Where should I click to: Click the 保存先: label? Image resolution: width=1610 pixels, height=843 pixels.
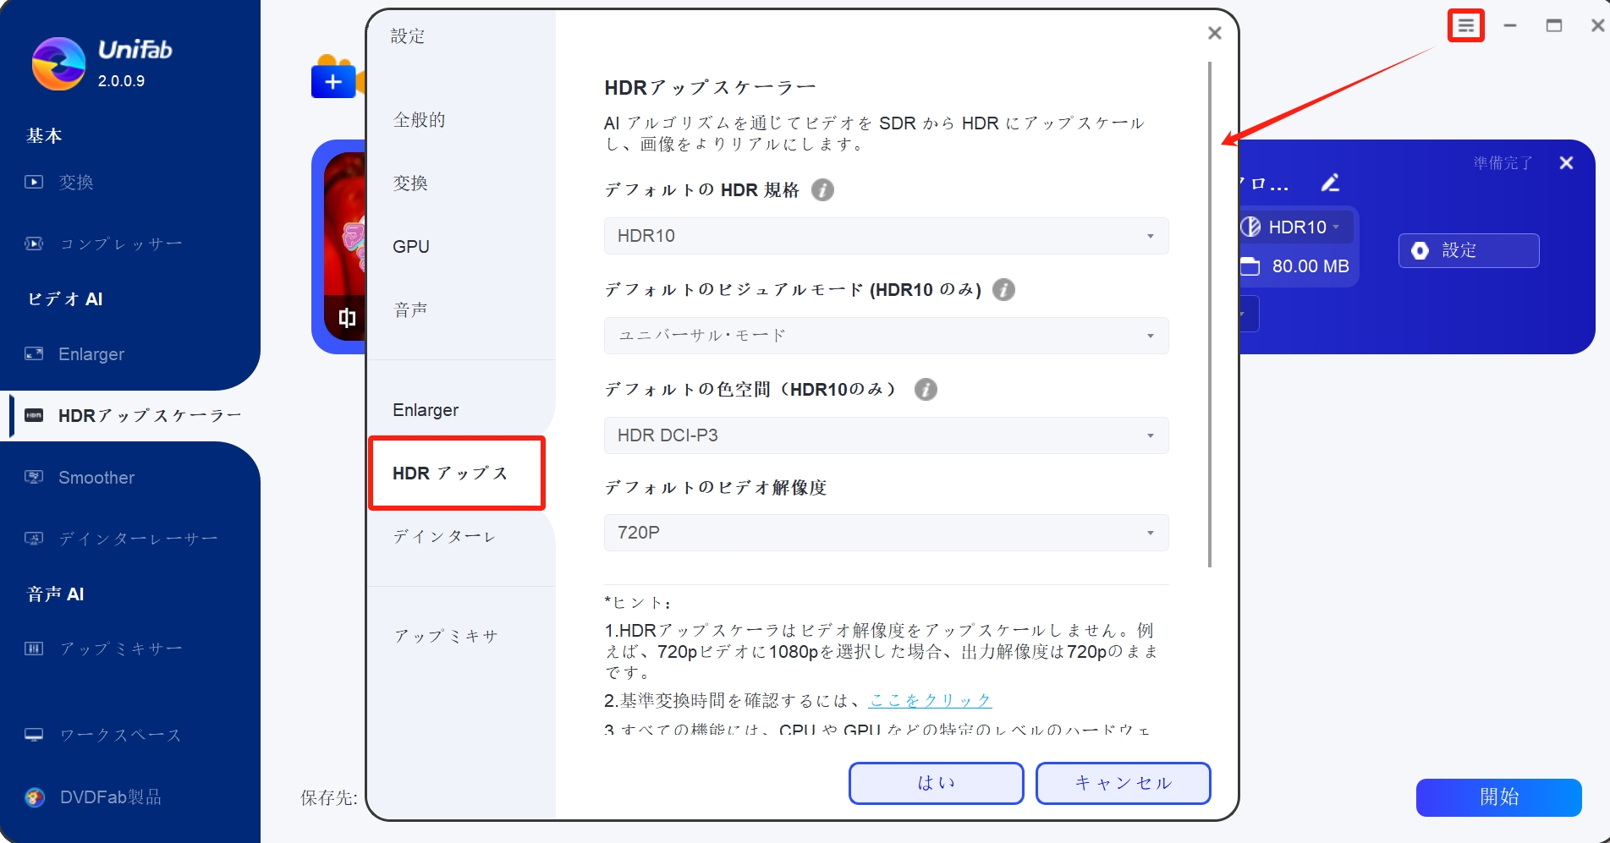pyautogui.click(x=329, y=797)
